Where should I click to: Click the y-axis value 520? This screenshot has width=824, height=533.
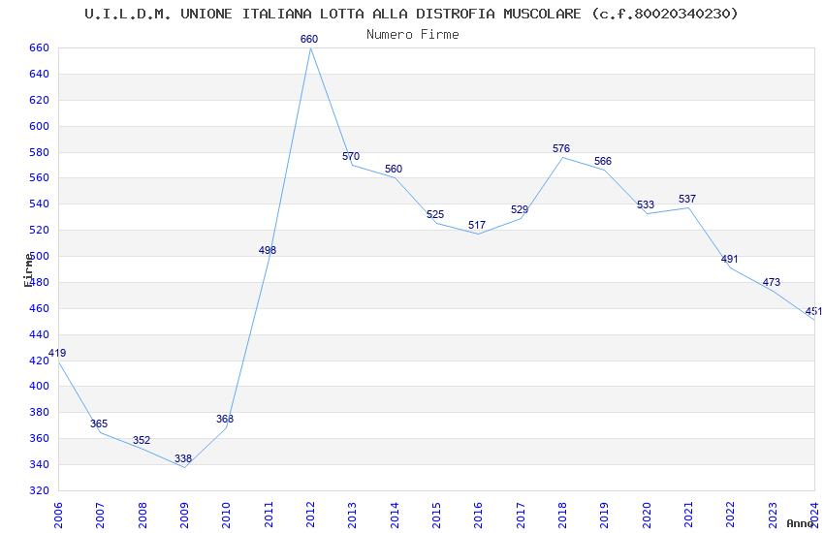coord(40,230)
